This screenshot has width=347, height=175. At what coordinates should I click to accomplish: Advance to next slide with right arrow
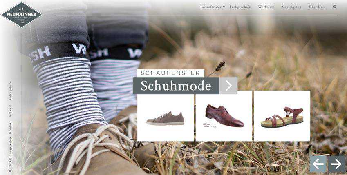pos(336,164)
